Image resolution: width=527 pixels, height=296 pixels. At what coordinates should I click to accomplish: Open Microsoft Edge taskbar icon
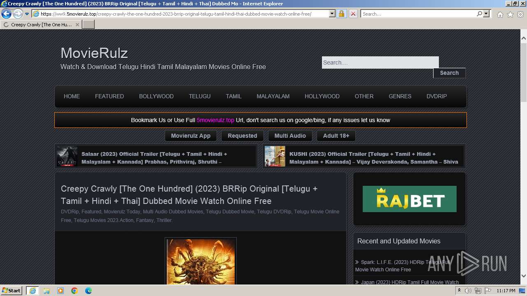click(89, 291)
